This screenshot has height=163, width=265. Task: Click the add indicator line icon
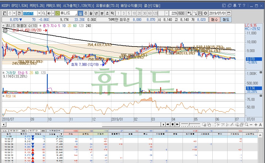click(x=195, y=13)
